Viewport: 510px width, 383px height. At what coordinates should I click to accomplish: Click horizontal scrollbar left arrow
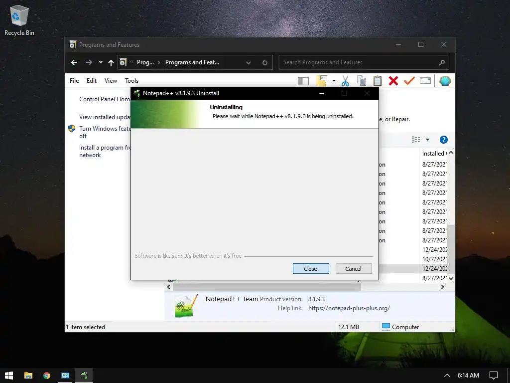pos(168,287)
